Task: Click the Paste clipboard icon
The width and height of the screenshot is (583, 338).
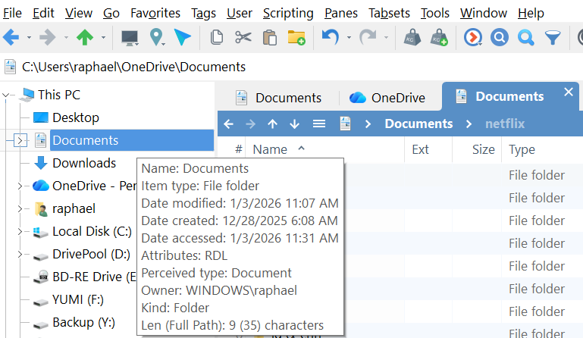Action: click(x=268, y=36)
